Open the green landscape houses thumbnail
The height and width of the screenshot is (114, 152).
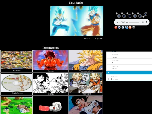tap(16, 105)
